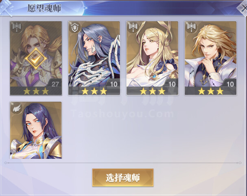Select the blonde man in white coat card

[x=210, y=58]
